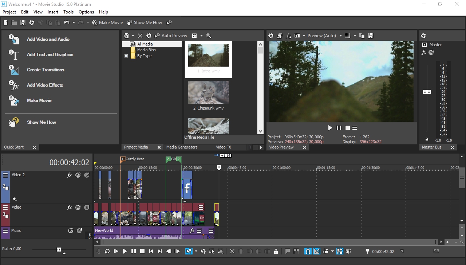Open the Tools menu
Viewport: 466px width, 265px height.
click(68, 12)
